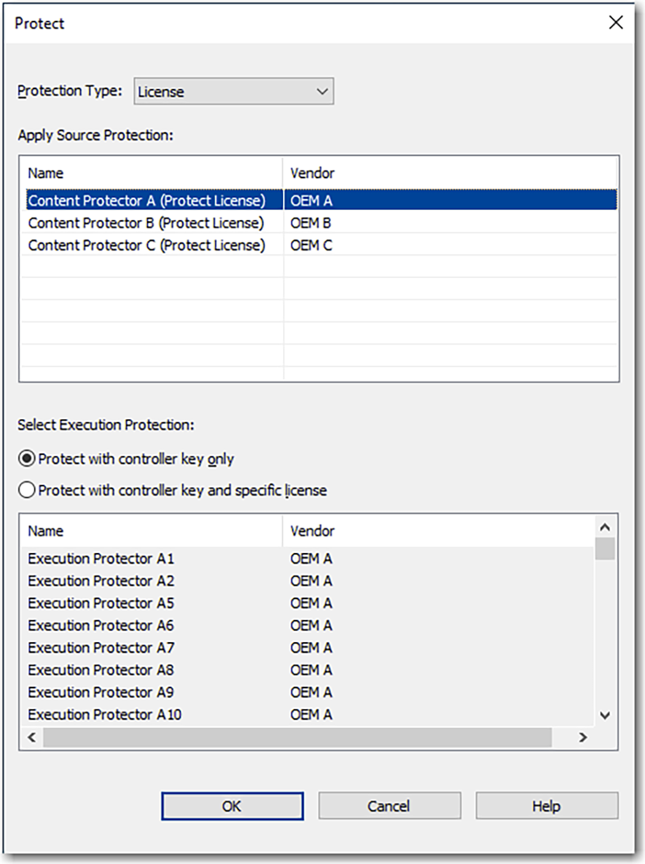Click the Cancel button
Image resolution: width=645 pixels, height=864 pixels.
click(389, 806)
